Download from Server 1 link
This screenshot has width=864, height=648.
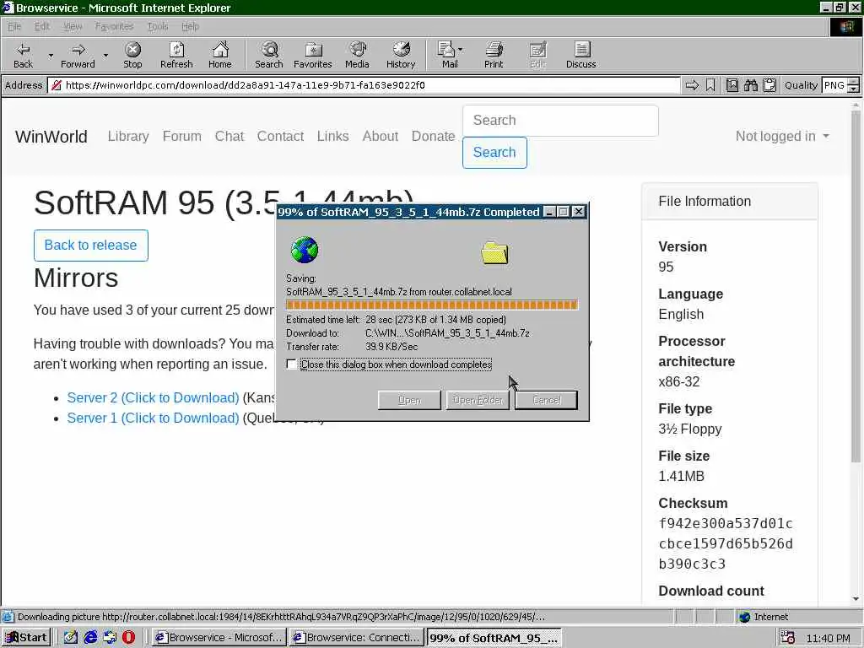(x=154, y=418)
